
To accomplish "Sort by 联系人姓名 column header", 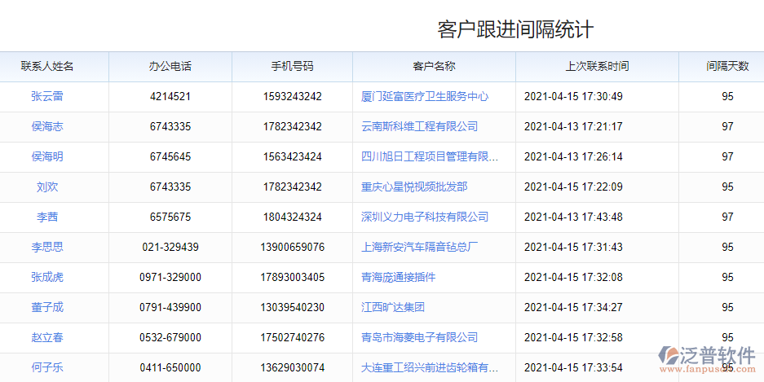I will click(x=47, y=66).
